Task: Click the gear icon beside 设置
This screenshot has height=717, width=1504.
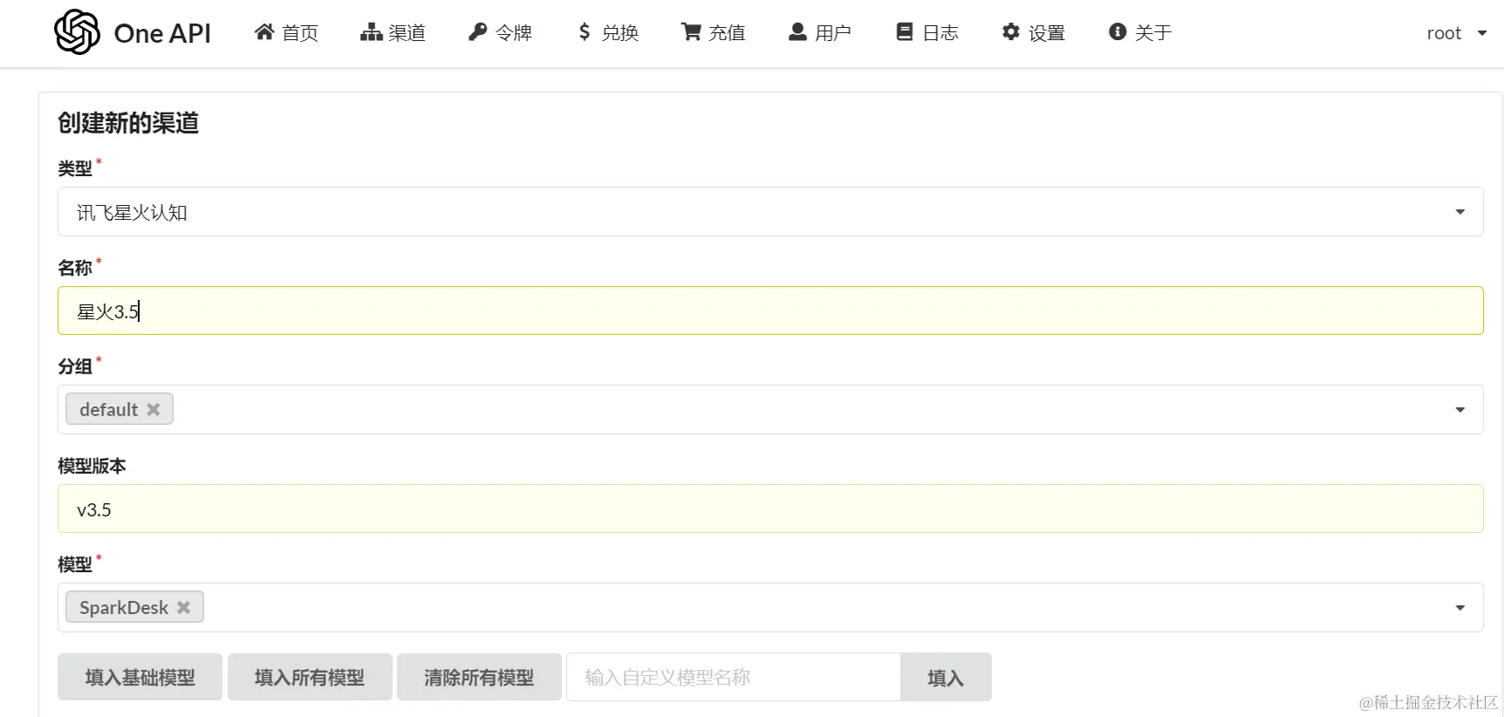Action: 1011,32
